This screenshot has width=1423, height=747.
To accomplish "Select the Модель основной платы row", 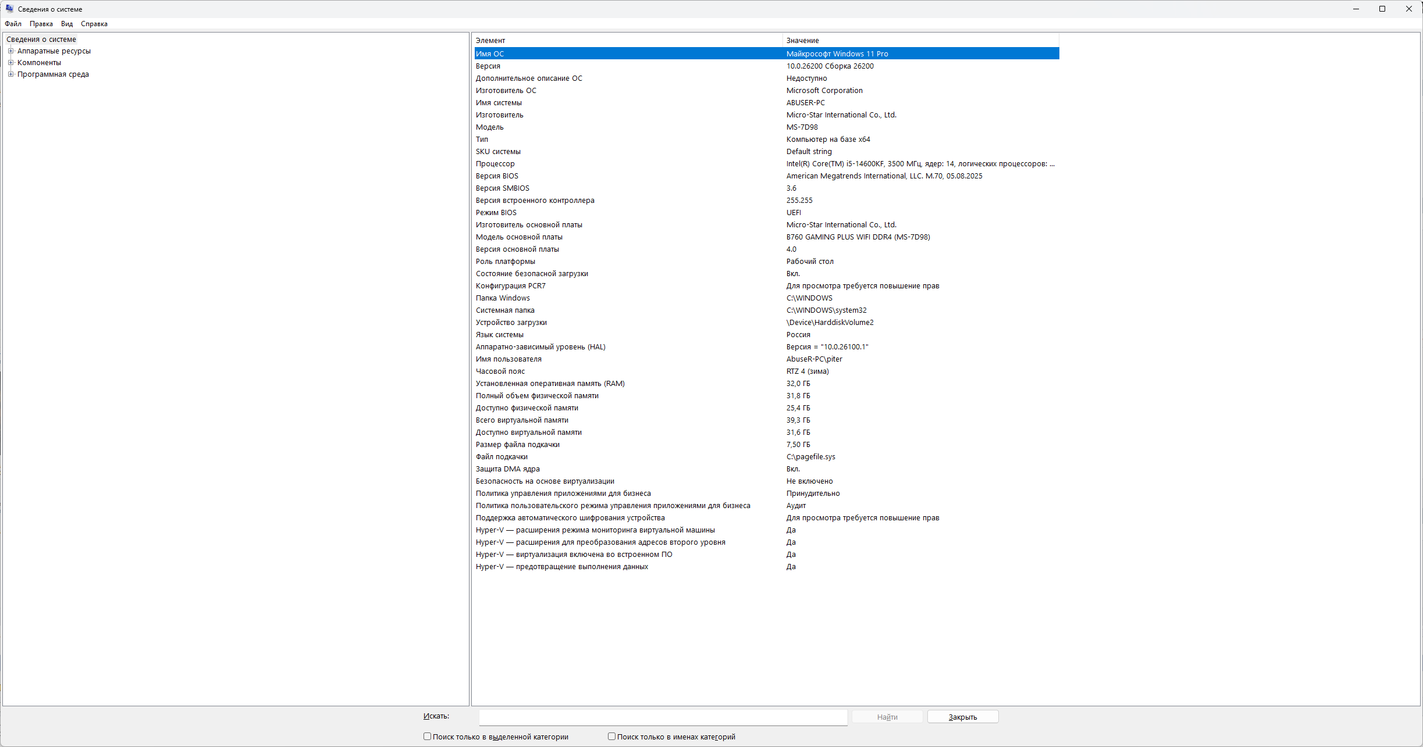I will pos(767,237).
